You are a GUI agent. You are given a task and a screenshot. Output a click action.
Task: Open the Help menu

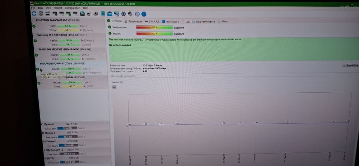click(x=86, y=8)
